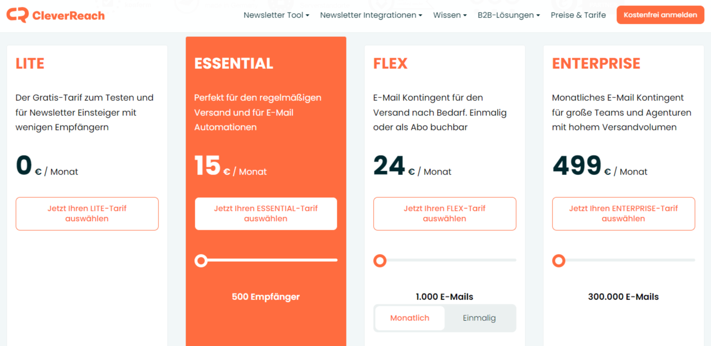Image resolution: width=711 pixels, height=346 pixels.
Task: Open the Wissen dropdown
Action: tap(450, 15)
